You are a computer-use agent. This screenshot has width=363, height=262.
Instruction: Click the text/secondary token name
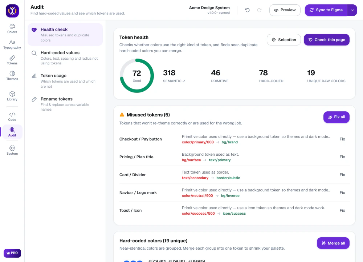195,178
